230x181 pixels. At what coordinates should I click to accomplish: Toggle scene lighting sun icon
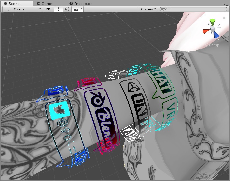click(58, 9)
